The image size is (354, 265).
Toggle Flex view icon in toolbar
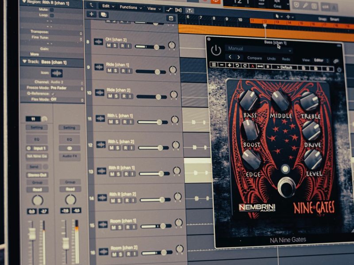178,10
